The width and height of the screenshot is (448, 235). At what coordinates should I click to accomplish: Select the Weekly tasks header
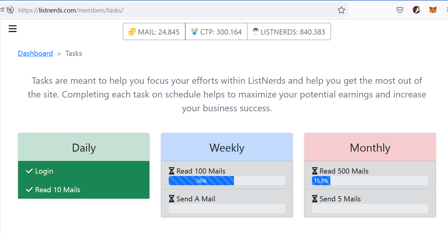click(x=227, y=147)
